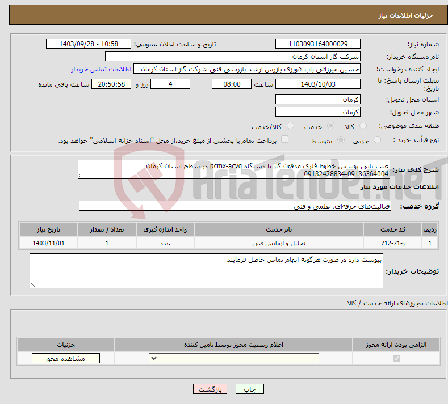The height and width of the screenshot is (404, 448).
Task: Select the جزیی purchase type radio
Action: pos(377,140)
